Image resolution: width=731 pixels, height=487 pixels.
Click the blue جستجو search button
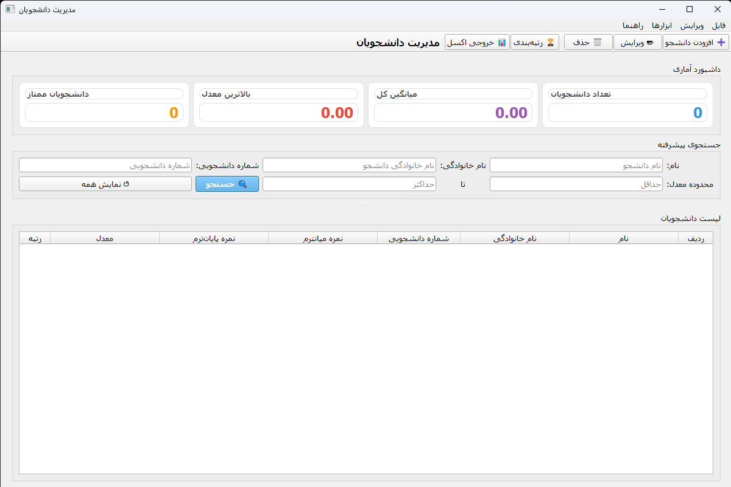click(227, 184)
